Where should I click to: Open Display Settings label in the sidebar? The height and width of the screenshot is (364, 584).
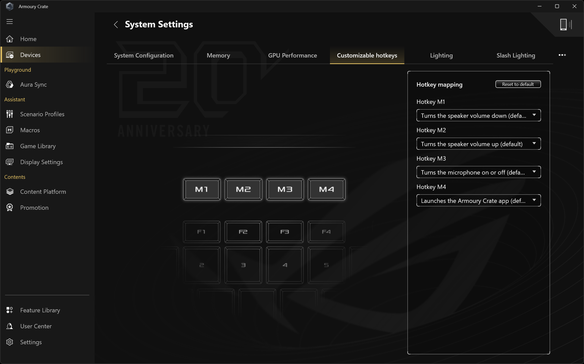(41, 162)
